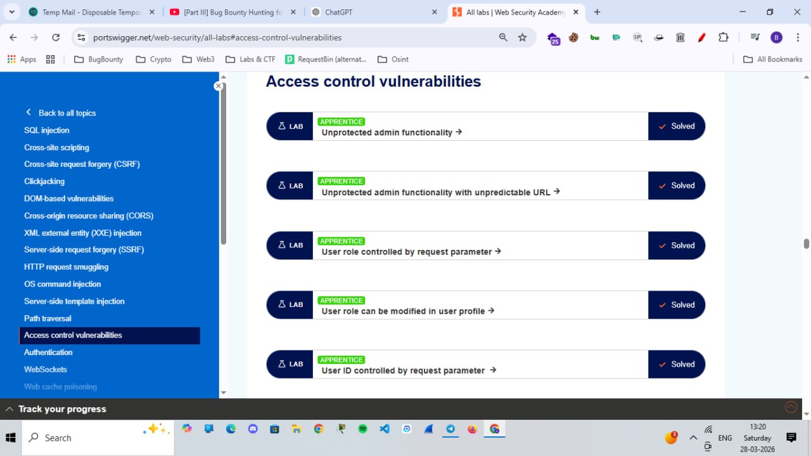Open the Crypto bookmark folder
This screenshot has height=456, width=811.
(153, 59)
